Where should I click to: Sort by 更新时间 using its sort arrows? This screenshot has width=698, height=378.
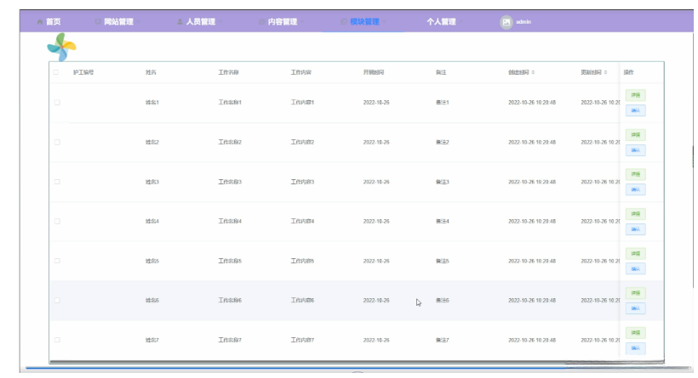pos(605,72)
